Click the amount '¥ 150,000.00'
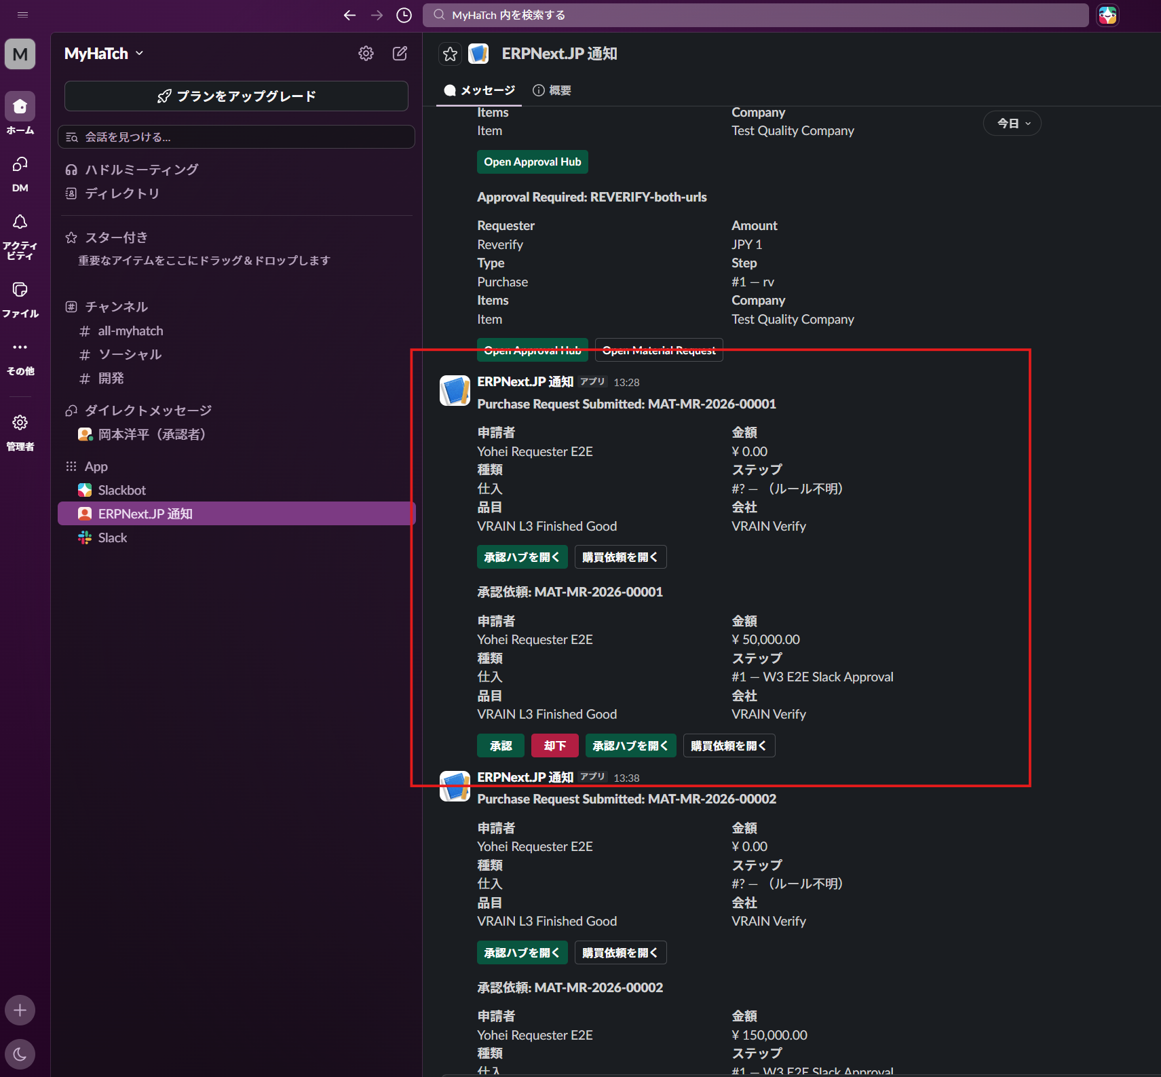The image size is (1161, 1077). pyautogui.click(x=769, y=1036)
